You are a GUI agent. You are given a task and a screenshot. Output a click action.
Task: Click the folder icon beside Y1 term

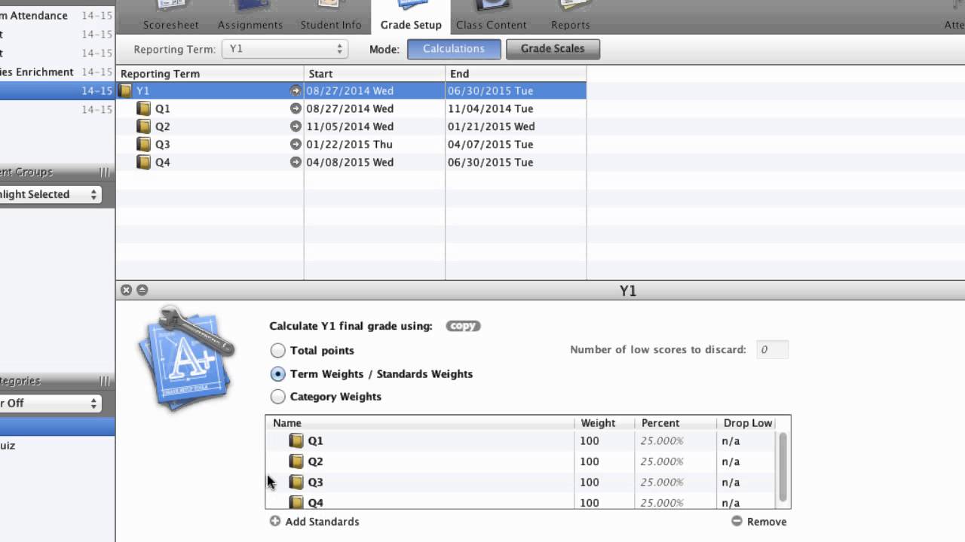tap(125, 90)
